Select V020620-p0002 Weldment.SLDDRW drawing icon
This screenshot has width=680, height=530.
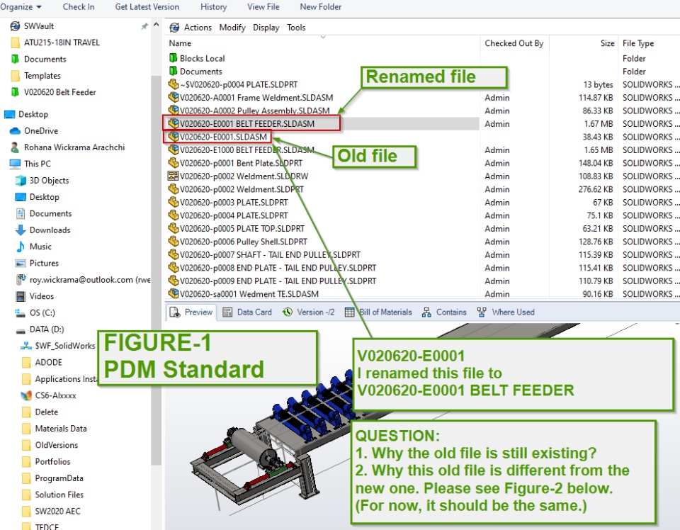(173, 176)
